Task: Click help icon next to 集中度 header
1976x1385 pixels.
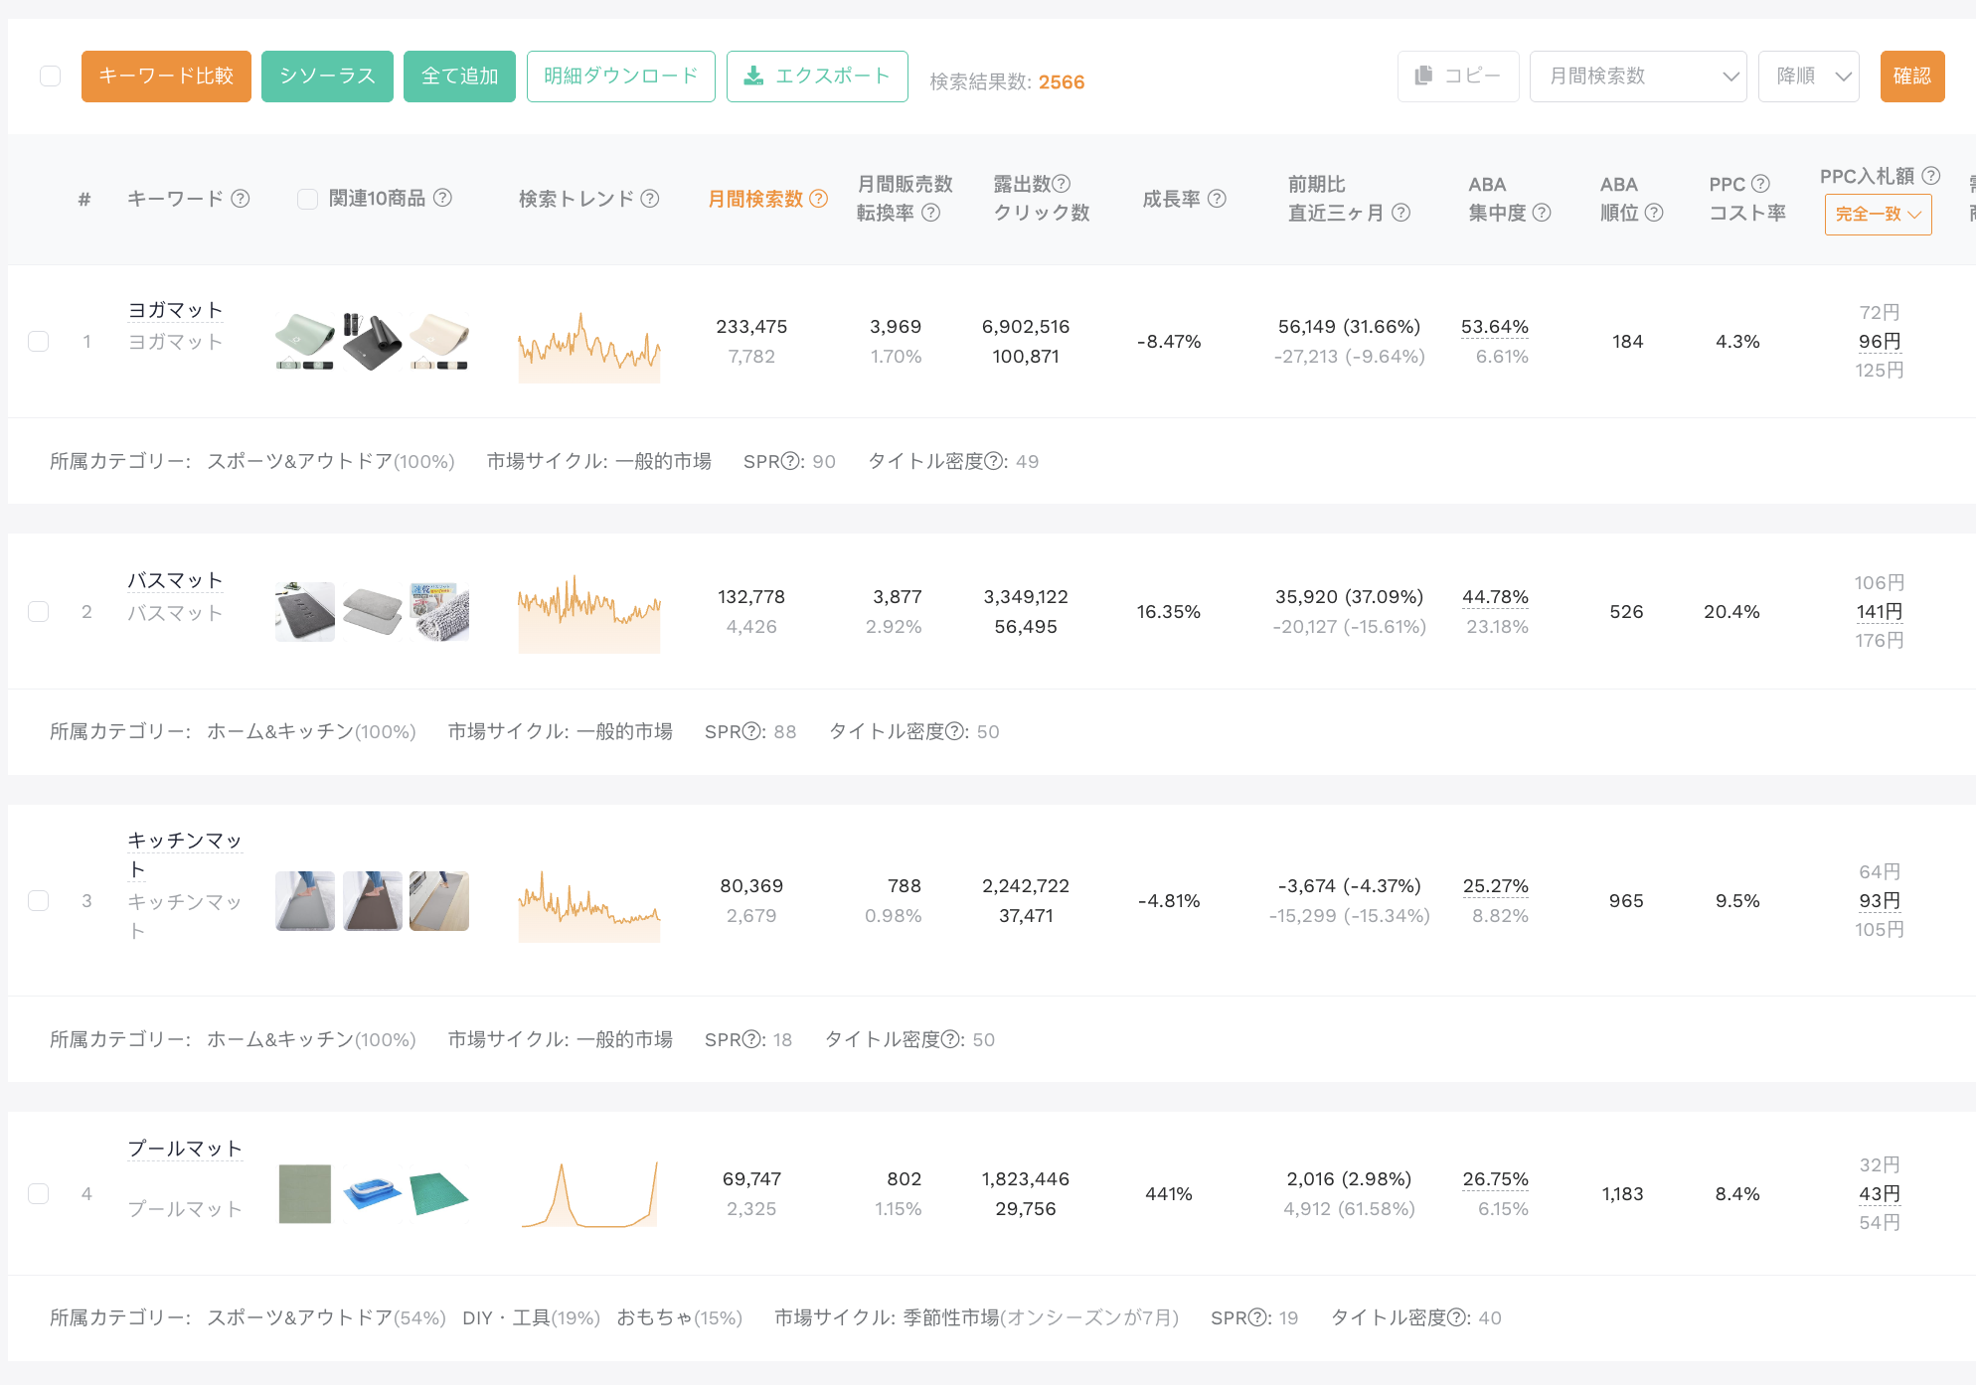Action: (x=1542, y=213)
